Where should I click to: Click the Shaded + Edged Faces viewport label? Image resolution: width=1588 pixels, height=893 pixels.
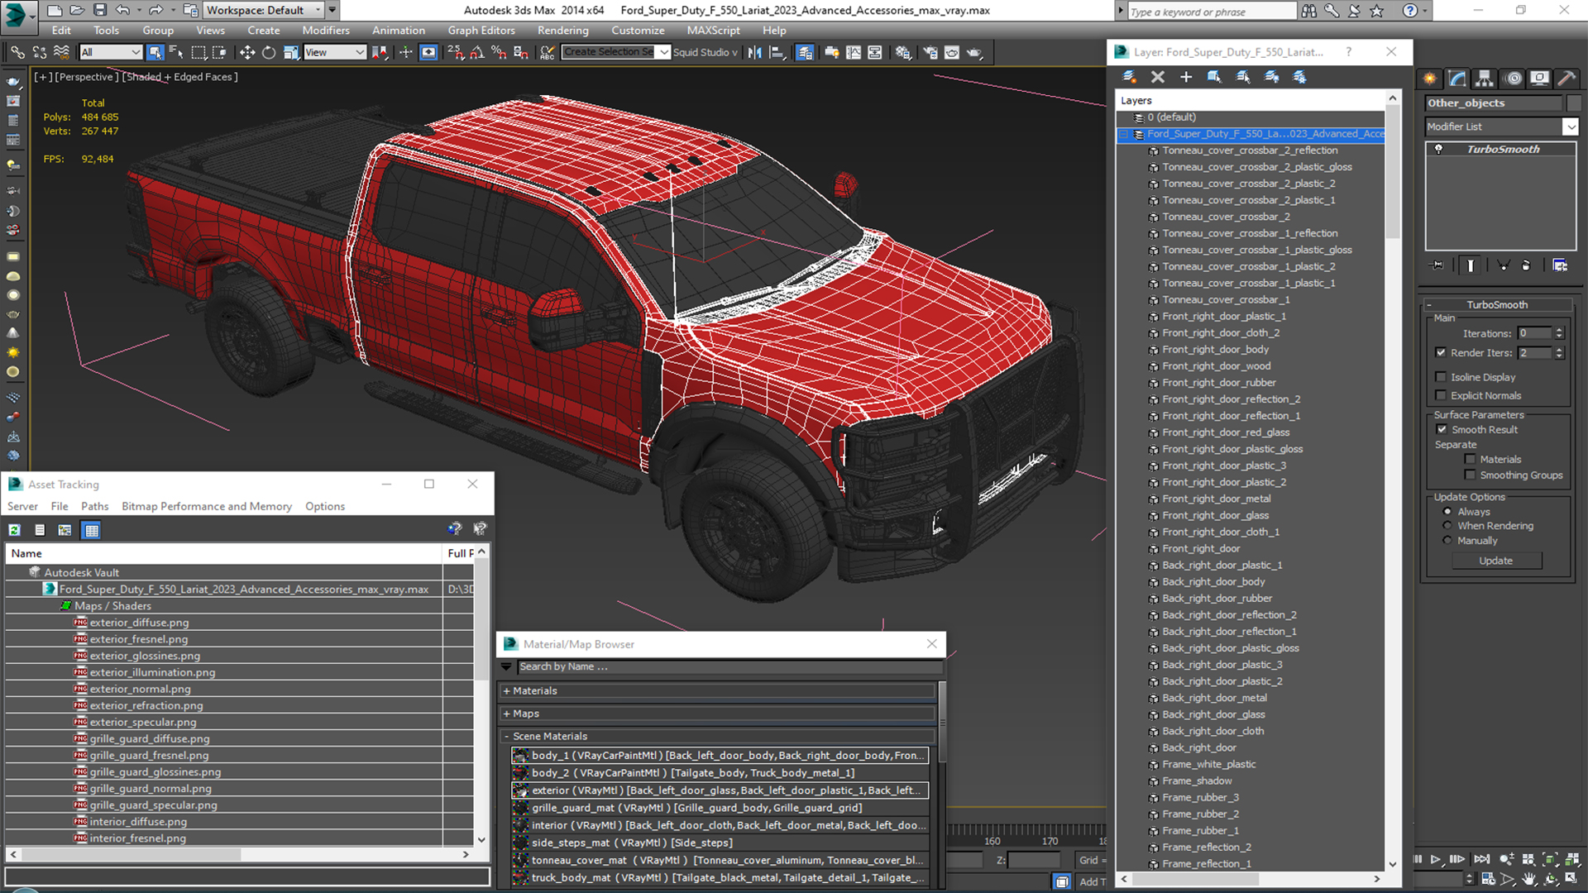[180, 77]
